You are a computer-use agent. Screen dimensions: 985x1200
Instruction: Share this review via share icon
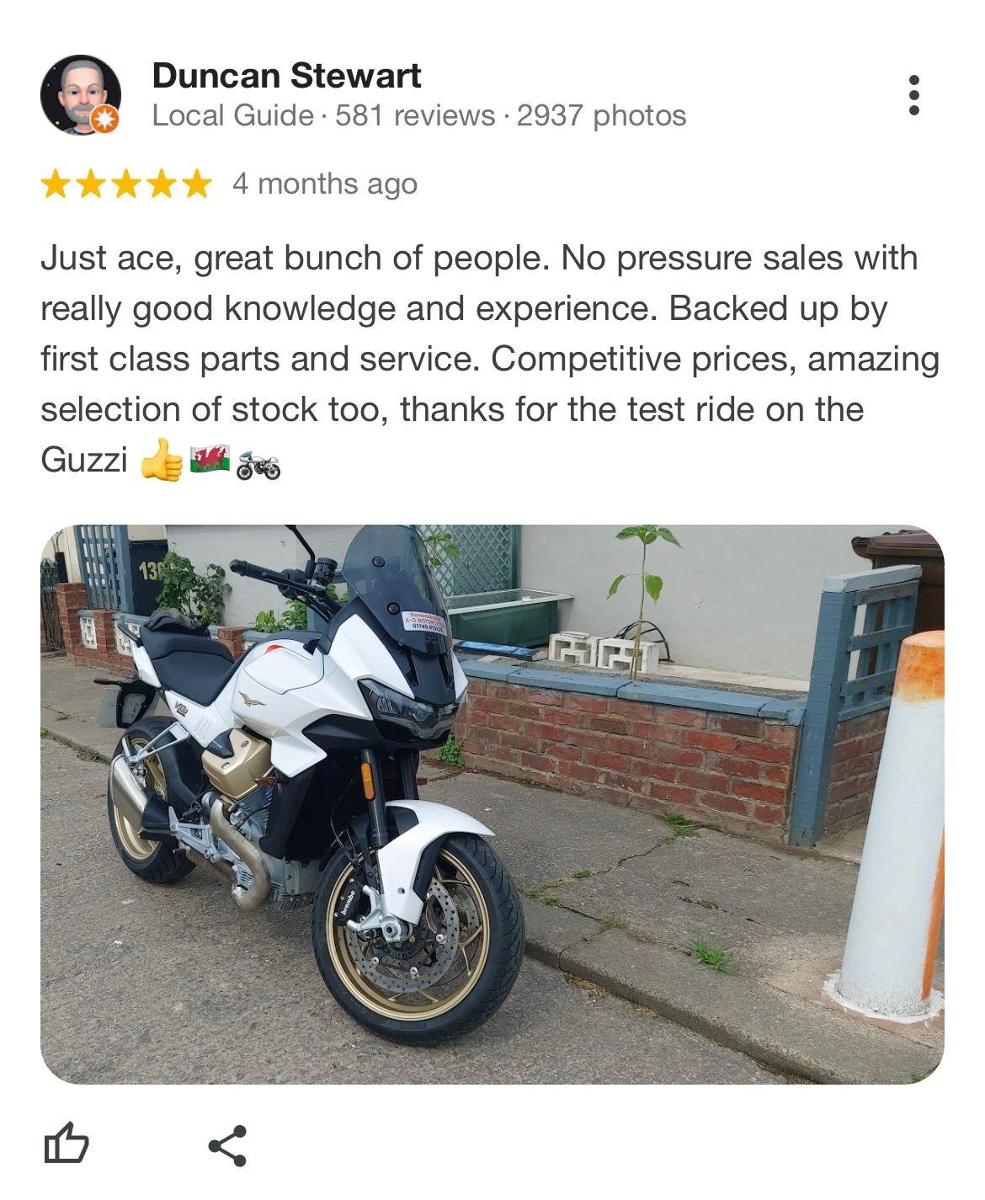(227, 1145)
